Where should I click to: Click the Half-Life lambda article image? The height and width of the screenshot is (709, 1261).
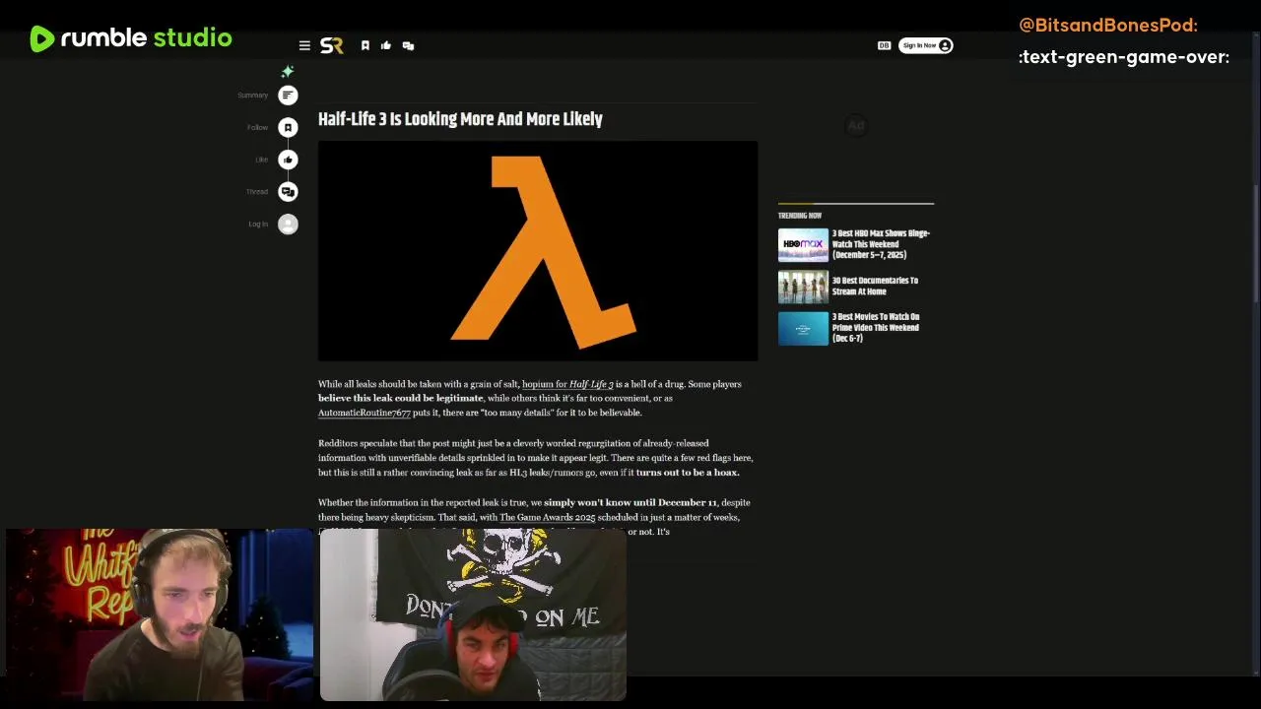tap(538, 251)
